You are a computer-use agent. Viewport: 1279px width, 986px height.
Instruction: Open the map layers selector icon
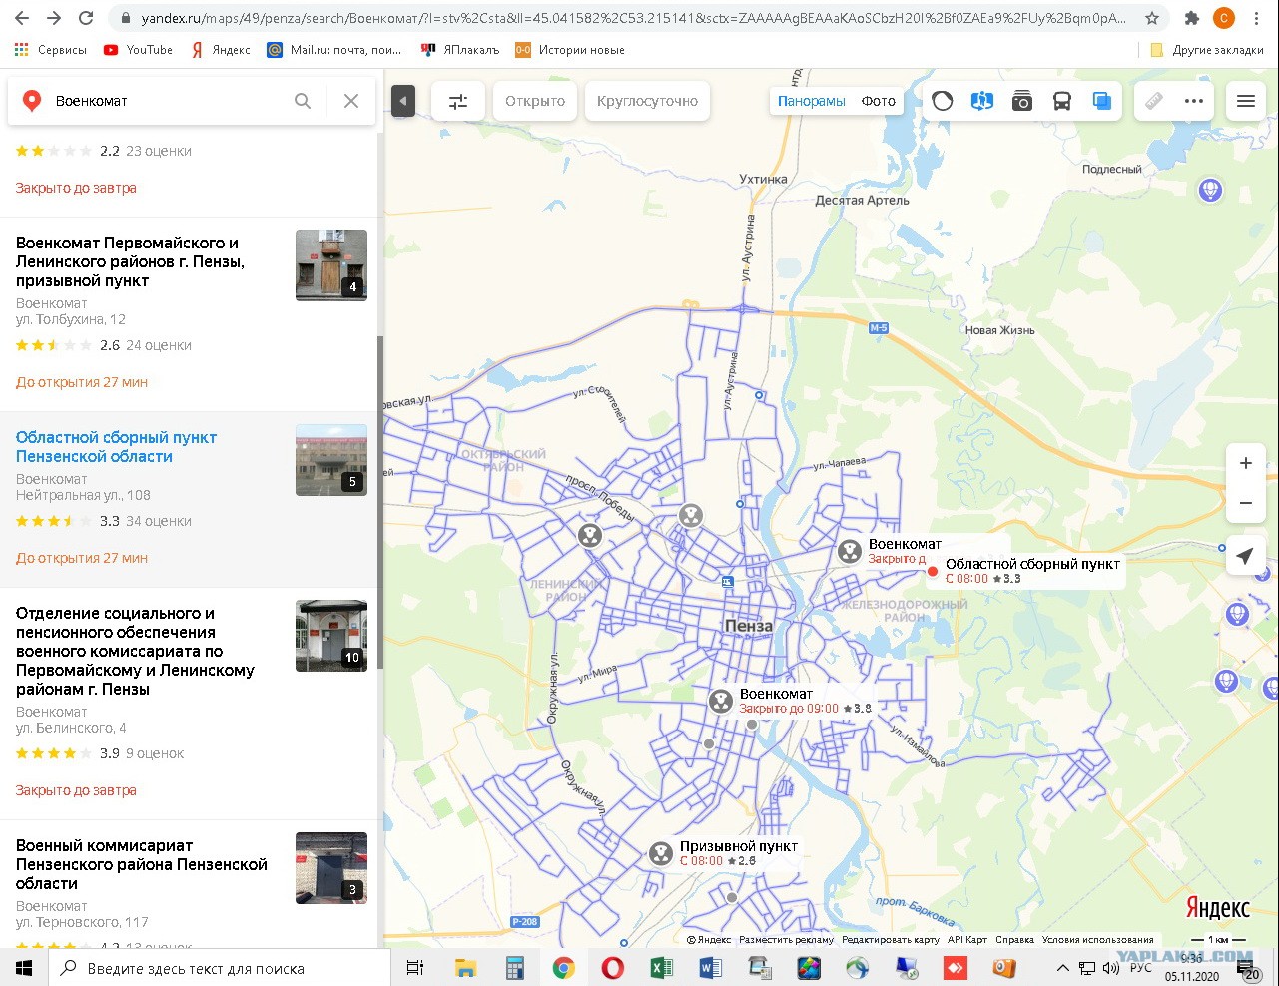(x=1102, y=101)
